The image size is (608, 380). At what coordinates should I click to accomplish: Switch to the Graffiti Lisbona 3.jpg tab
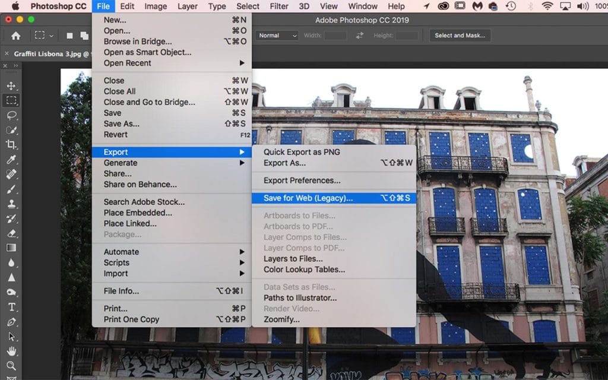[x=50, y=53]
